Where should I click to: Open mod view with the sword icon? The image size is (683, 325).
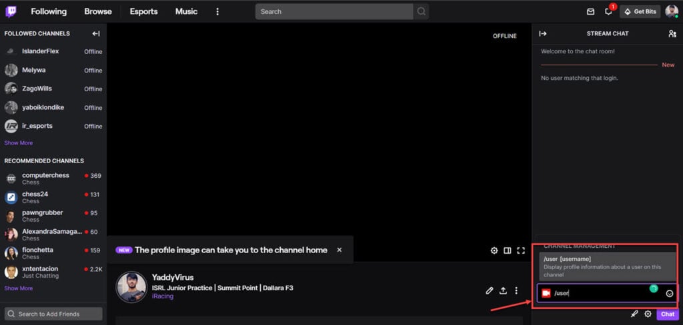[x=634, y=314]
